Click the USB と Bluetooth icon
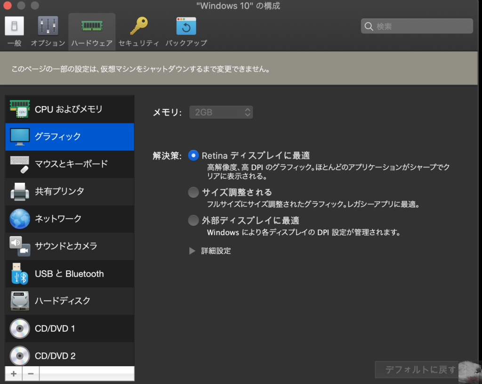Viewport: 482px width, 384px height. (x=20, y=274)
